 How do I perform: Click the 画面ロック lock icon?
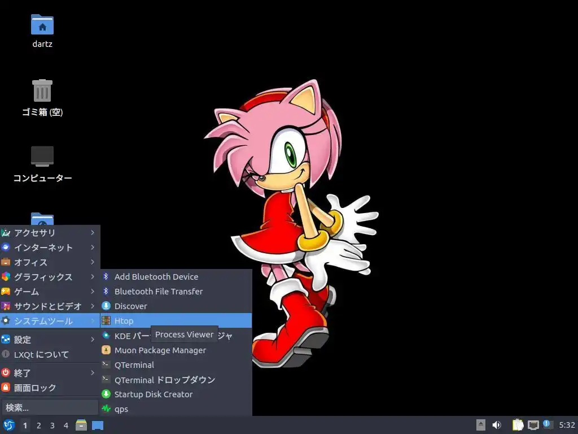6,388
